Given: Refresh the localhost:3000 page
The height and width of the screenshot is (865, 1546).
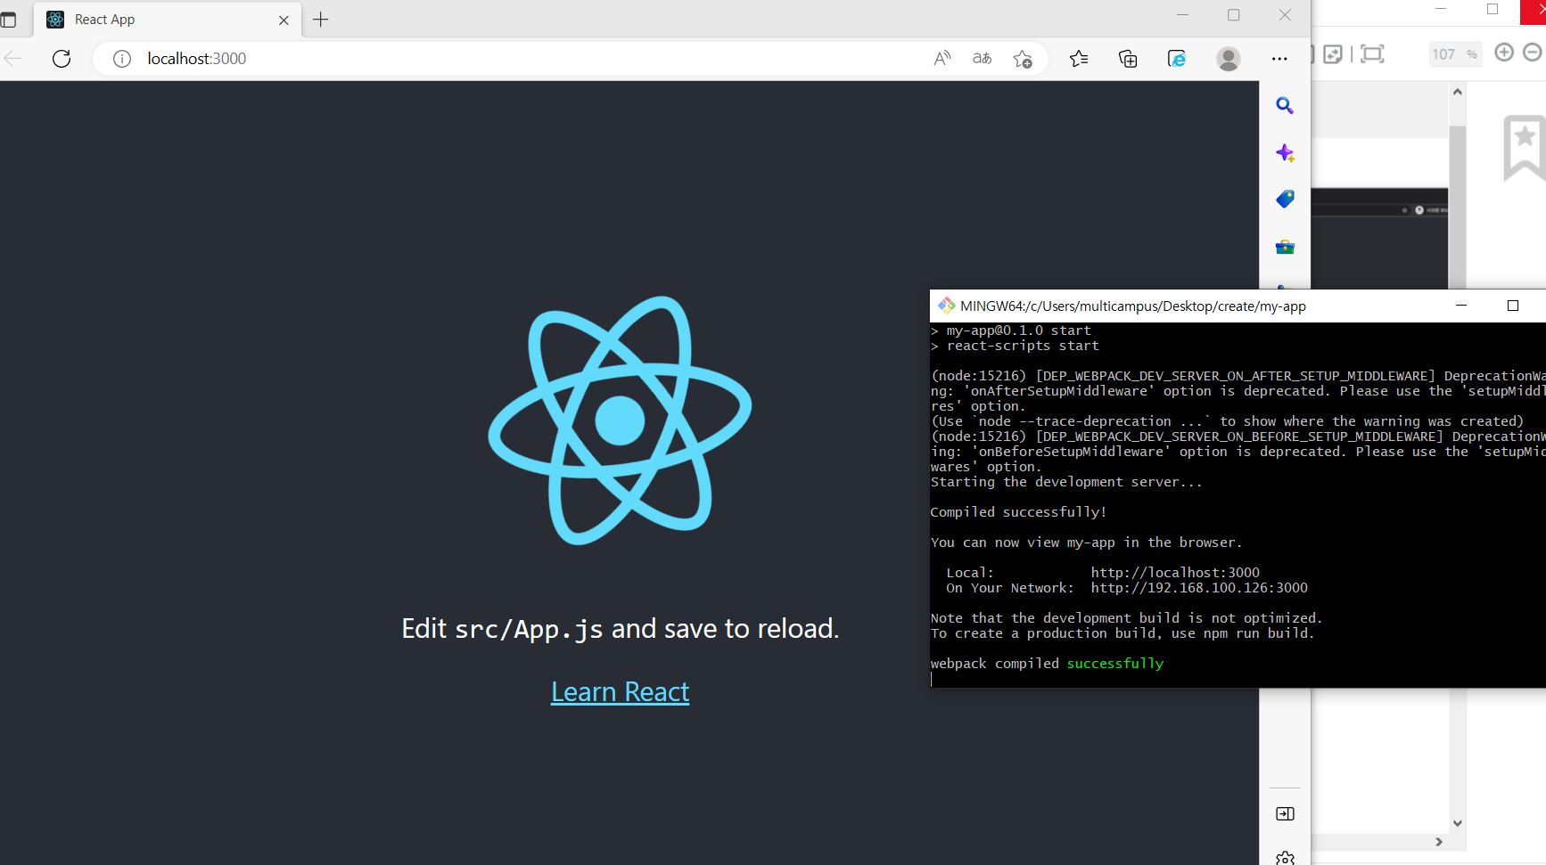Looking at the screenshot, I should (x=62, y=59).
